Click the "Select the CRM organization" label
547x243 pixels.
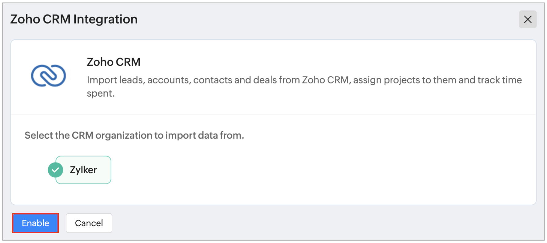coord(134,135)
